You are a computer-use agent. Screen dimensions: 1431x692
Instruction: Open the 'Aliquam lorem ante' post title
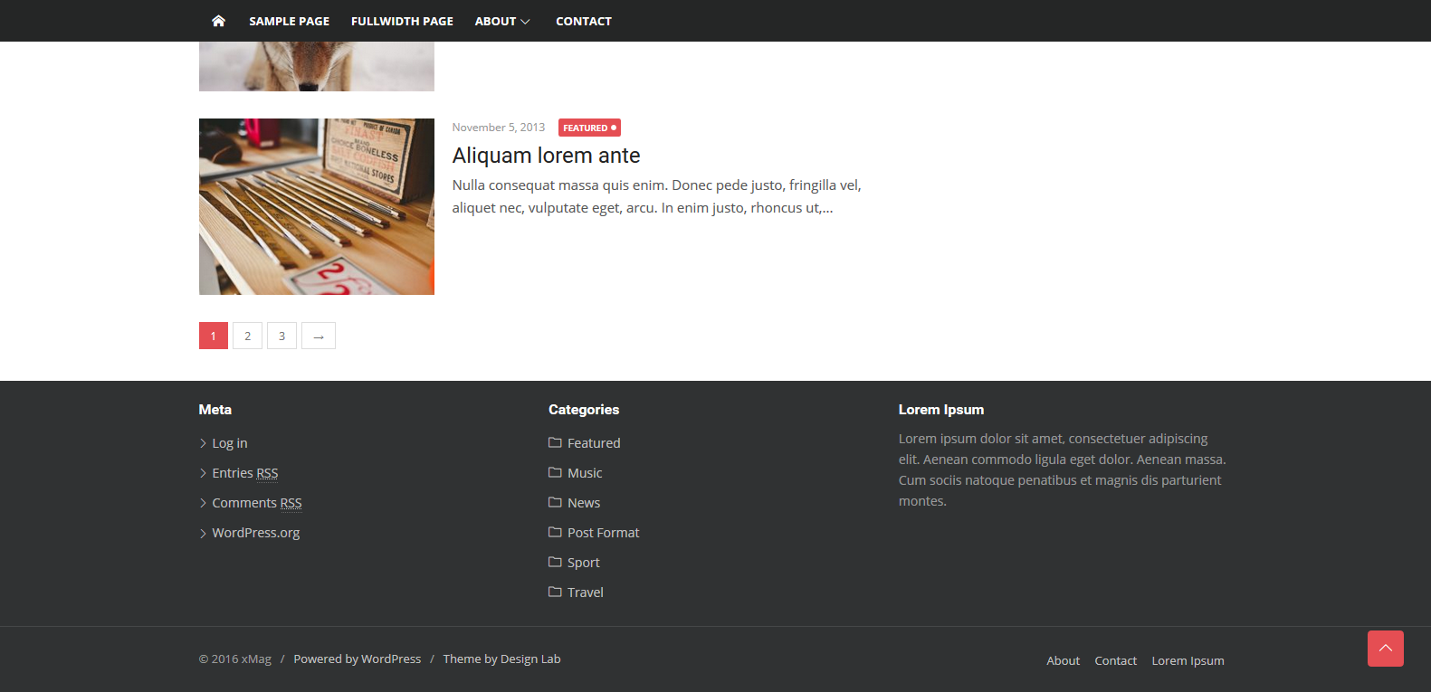546,156
